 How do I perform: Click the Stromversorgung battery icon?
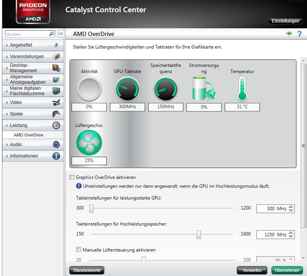pos(204,89)
